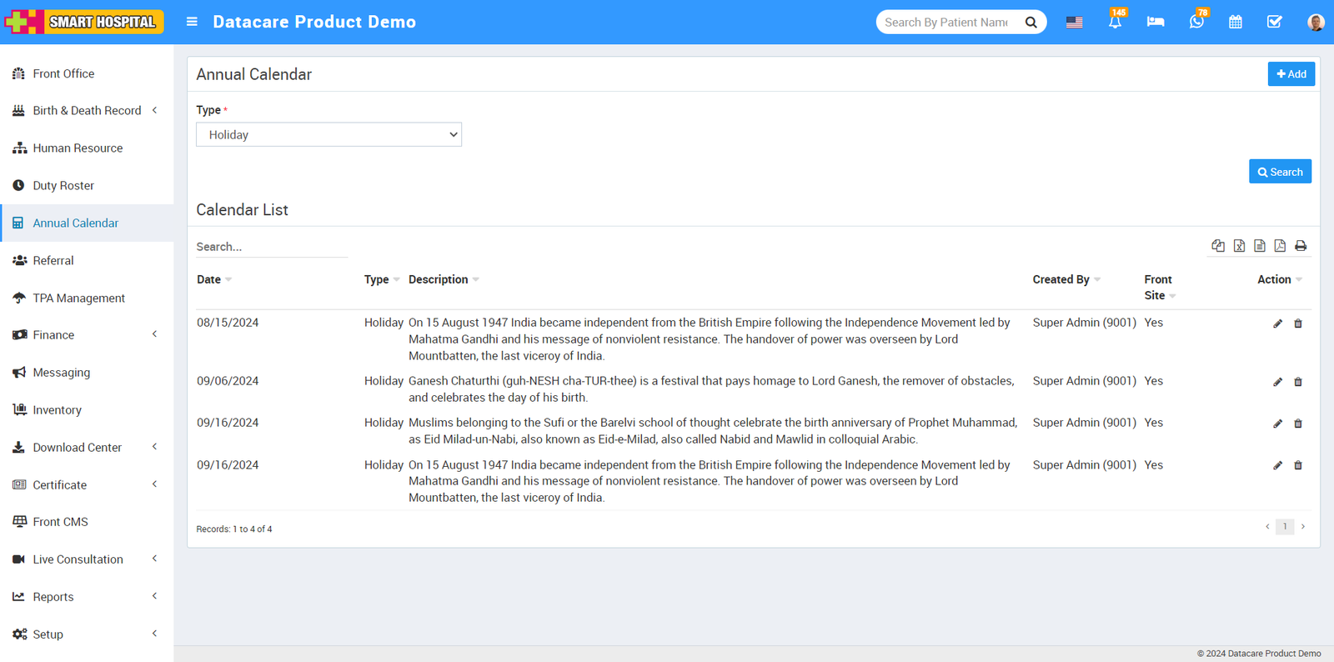Viewport: 1334px width, 662px height.
Task: Expand the Birth & Death Record menu
Action: [87, 111]
